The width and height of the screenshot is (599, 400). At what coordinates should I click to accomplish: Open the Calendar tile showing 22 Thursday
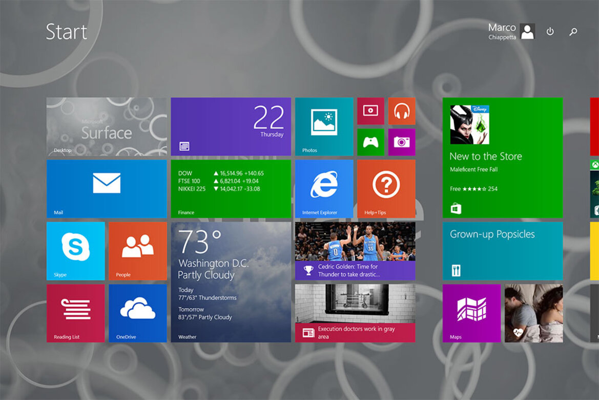(231, 127)
